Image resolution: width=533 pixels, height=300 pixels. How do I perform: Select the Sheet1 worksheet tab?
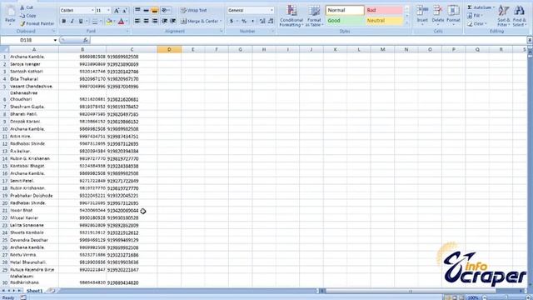34,291
